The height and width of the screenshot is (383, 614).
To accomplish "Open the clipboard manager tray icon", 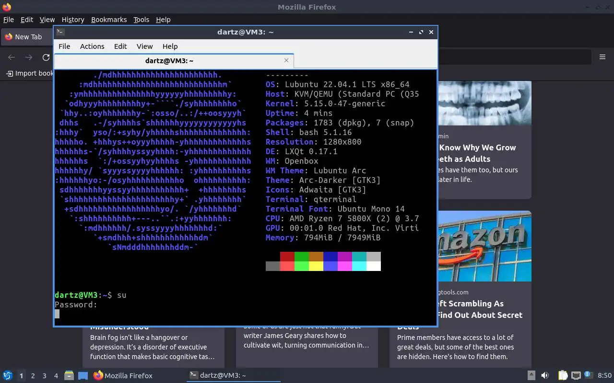I will tap(563, 376).
